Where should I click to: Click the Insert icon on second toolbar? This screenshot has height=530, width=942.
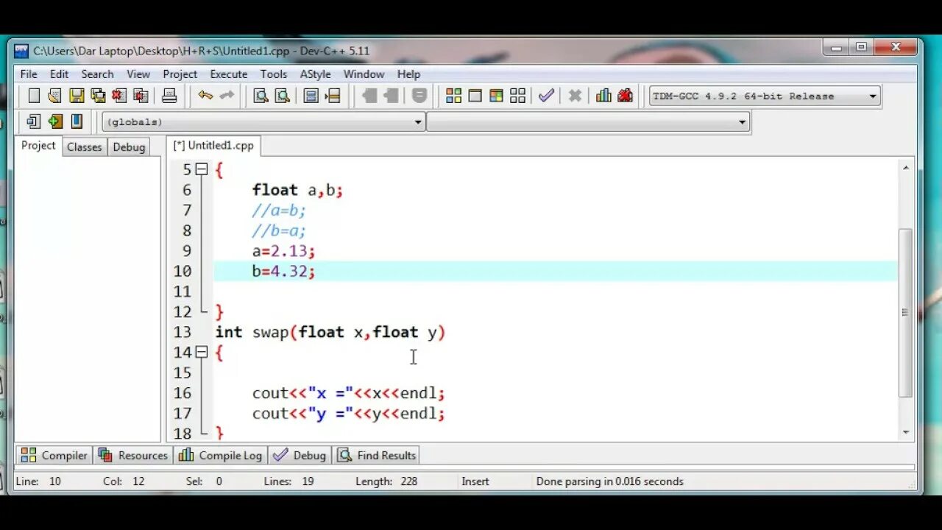pyautogui.click(x=33, y=121)
